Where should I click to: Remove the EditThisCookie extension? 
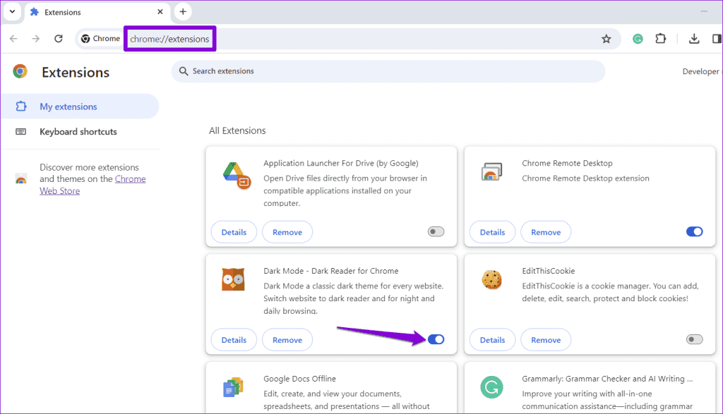pyautogui.click(x=546, y=340)
